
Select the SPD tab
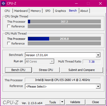[48, 11]
